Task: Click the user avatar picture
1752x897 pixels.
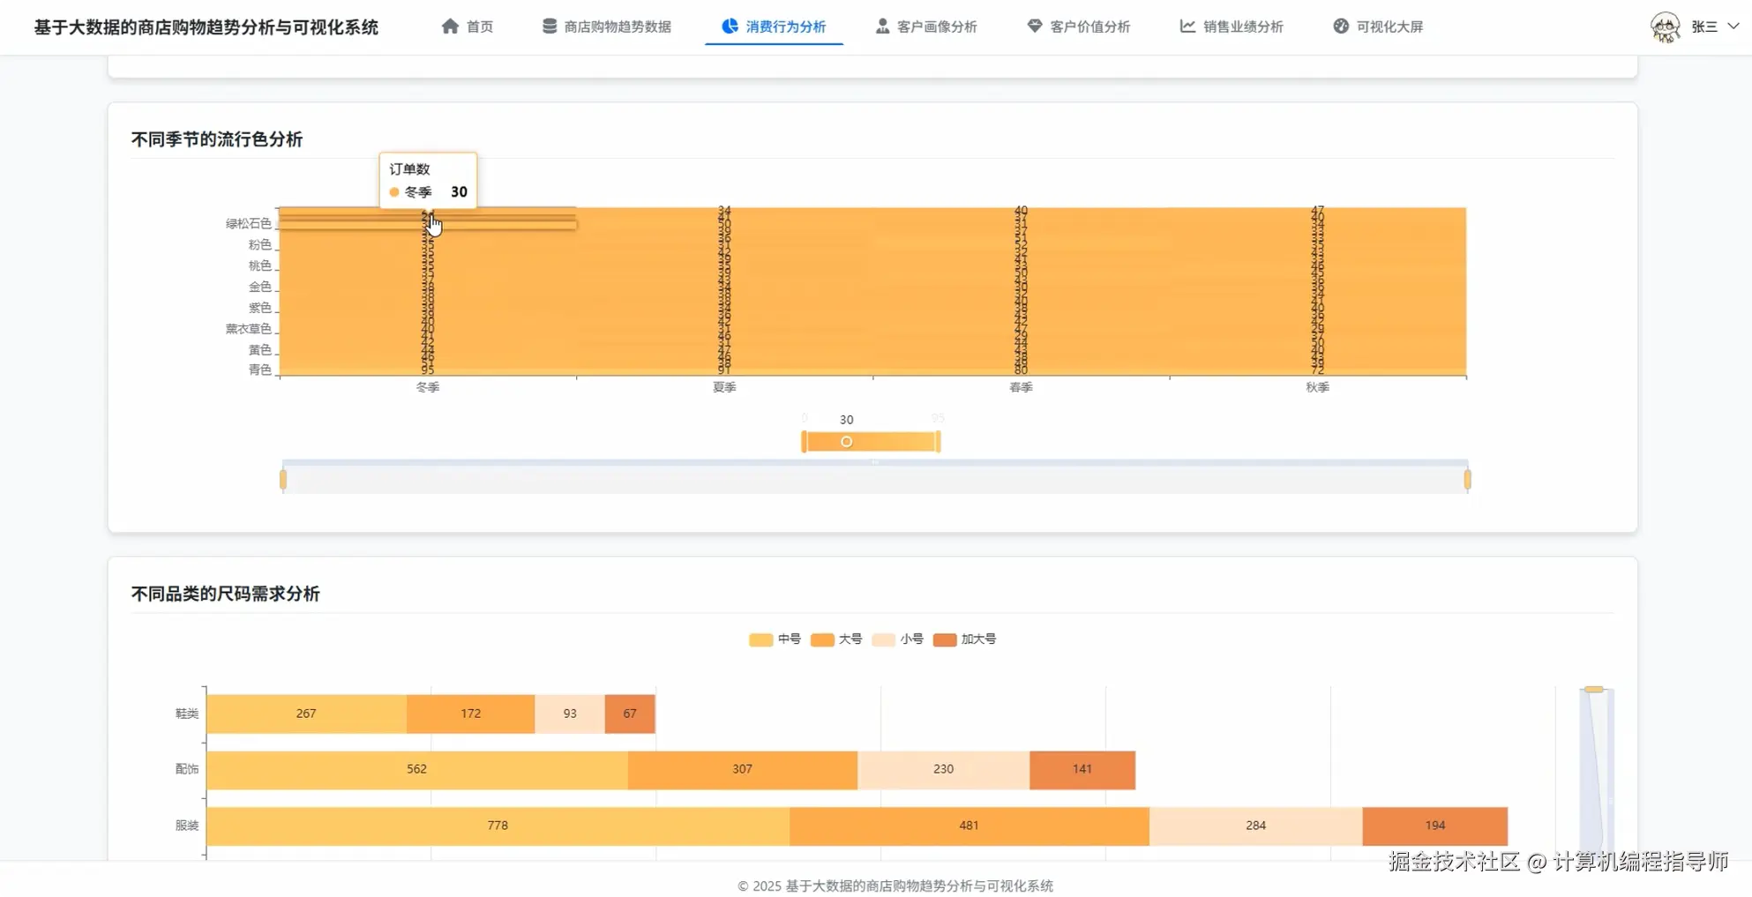Action: (x=1666, y=27)
